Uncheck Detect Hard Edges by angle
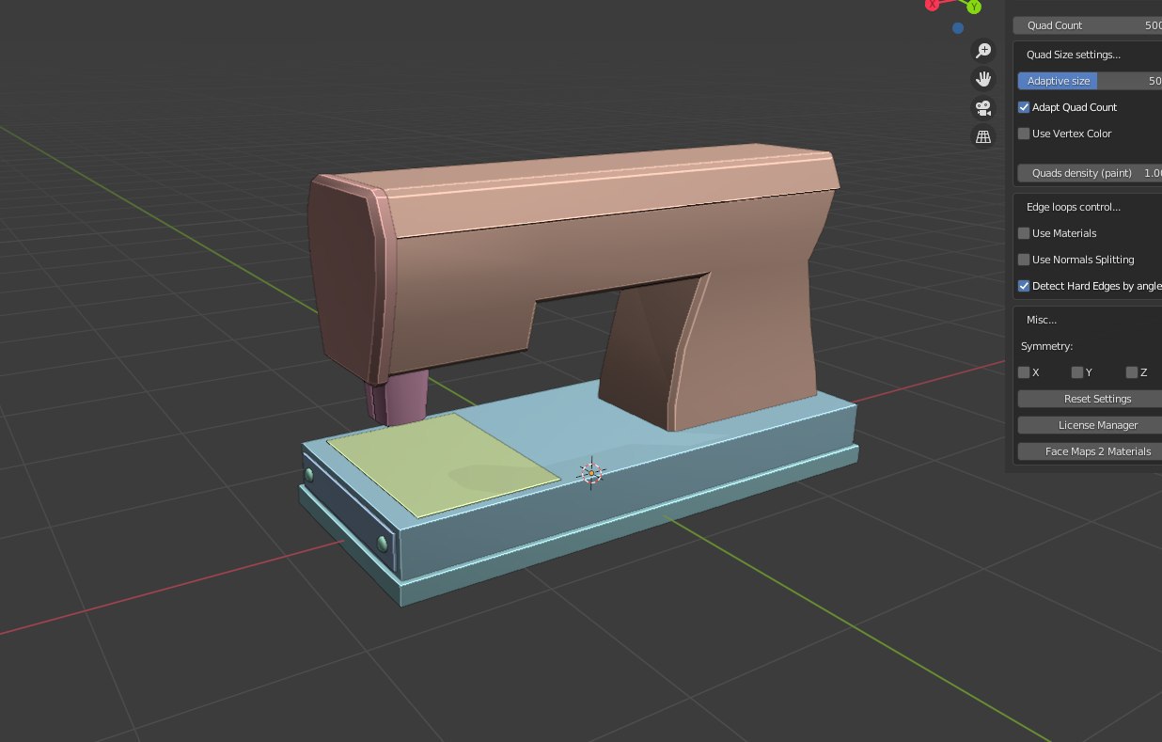Image resolution: width=1162 pixels, height=742 pixels. [x=1024, y=286]
